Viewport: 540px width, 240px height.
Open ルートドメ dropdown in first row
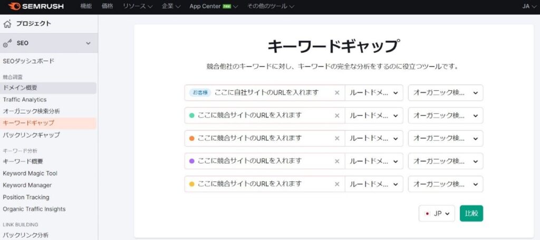pyautogui.click(x=374, y=93)
